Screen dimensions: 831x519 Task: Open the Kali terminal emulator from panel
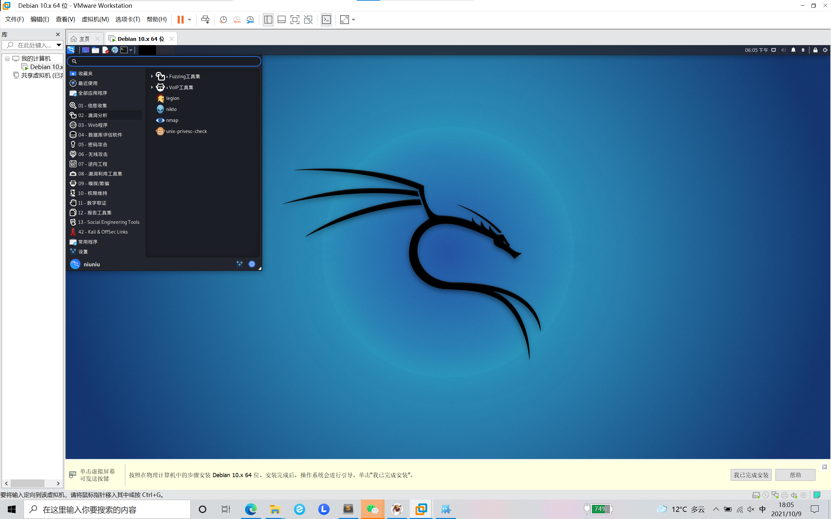pos(124,50)
